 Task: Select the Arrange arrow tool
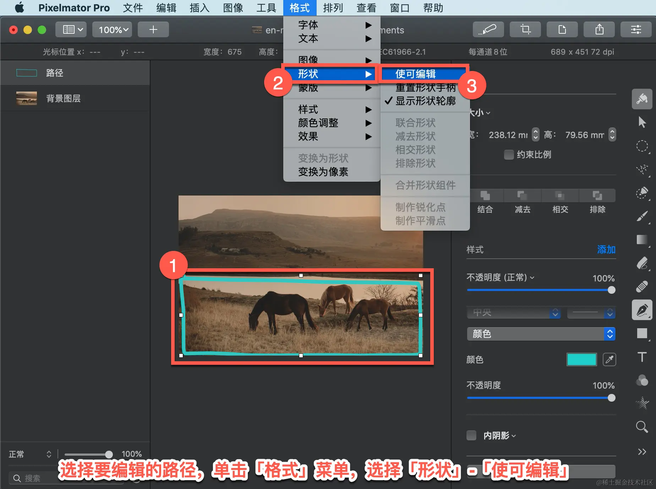point(642,122)
